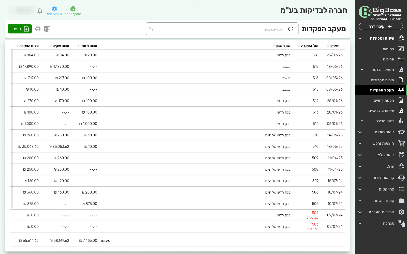
Task: Click the refresh icon in search box
Action: (291, 29)
